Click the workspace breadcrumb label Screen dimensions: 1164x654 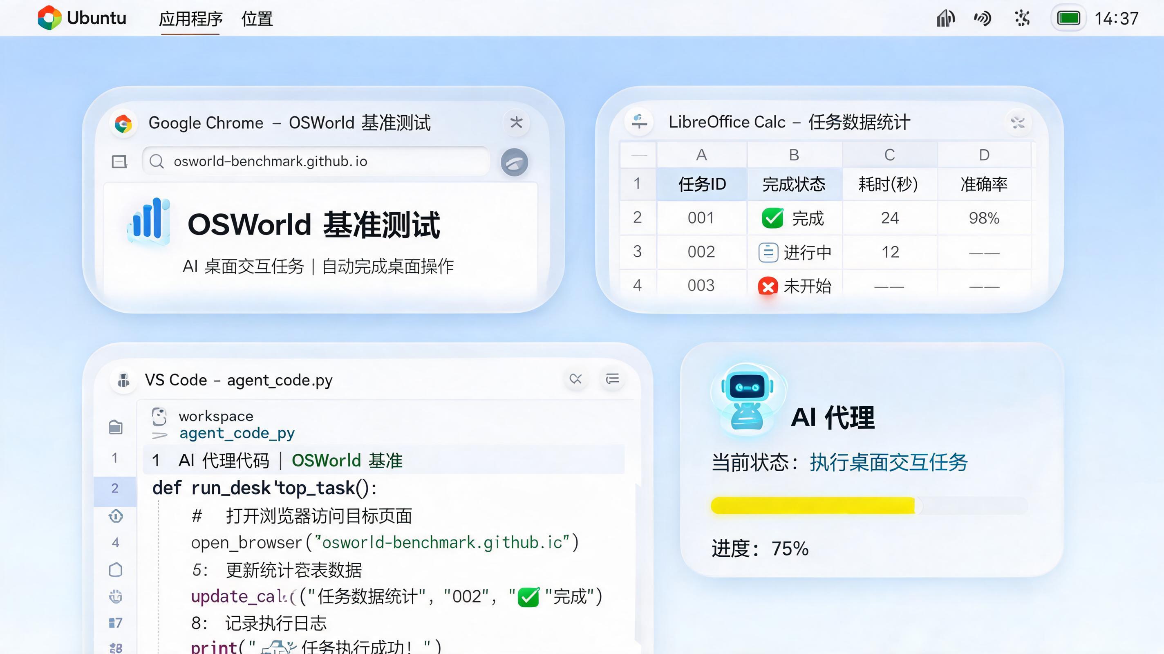pos(216,416)
